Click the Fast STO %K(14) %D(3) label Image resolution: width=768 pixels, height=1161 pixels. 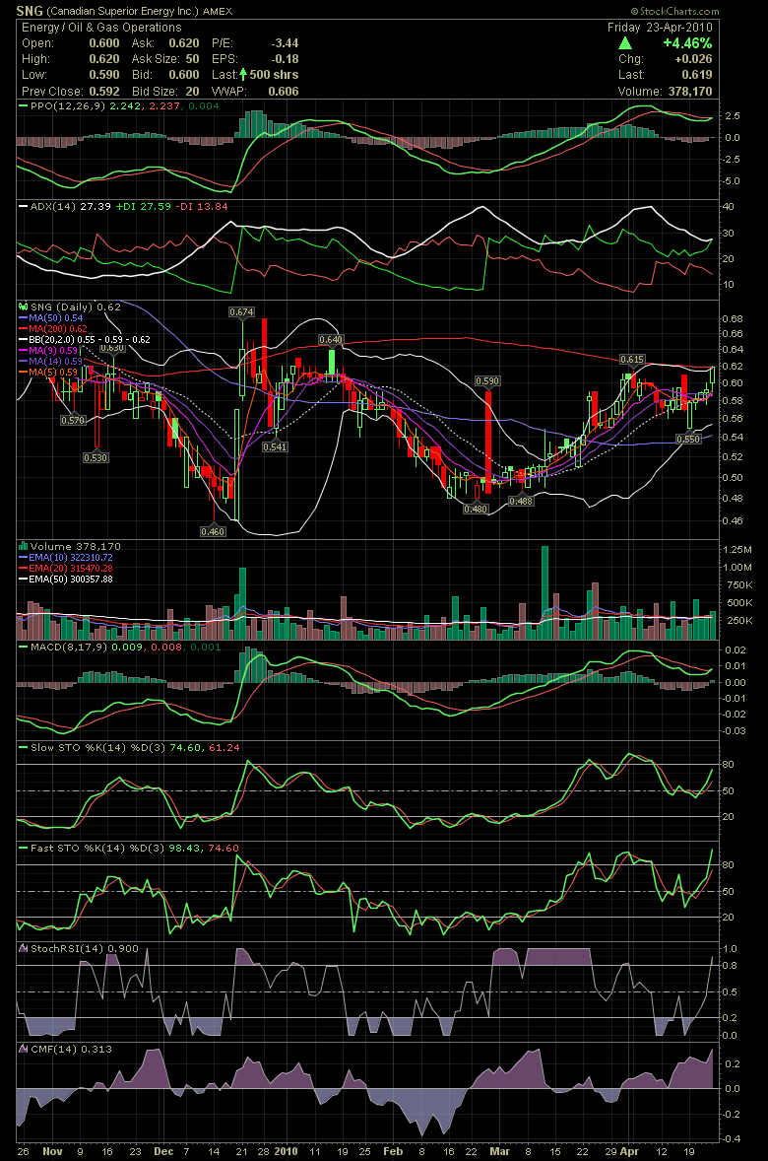point(98,848)
